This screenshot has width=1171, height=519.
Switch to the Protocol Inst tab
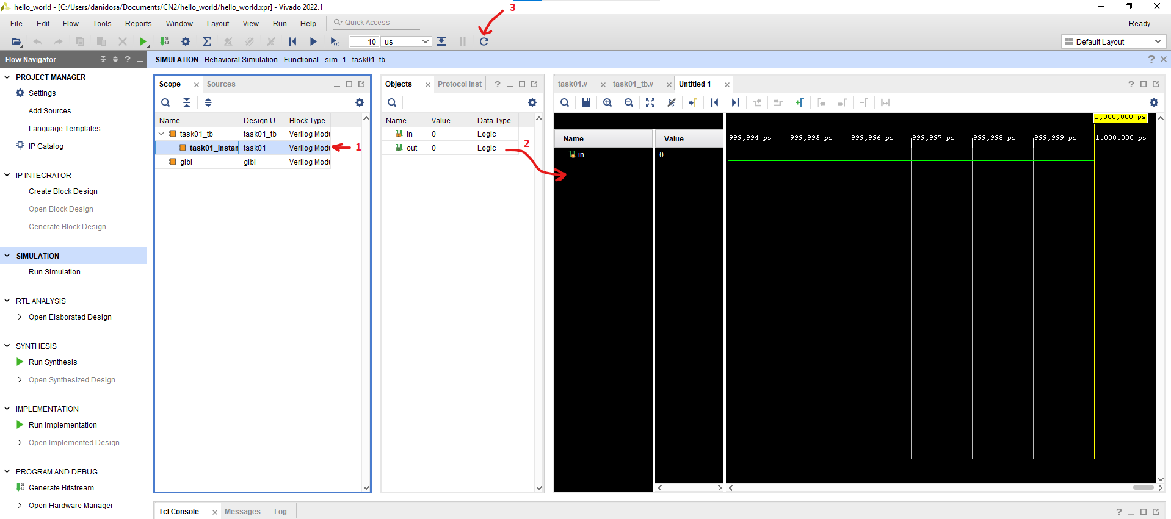click(460, 84)
